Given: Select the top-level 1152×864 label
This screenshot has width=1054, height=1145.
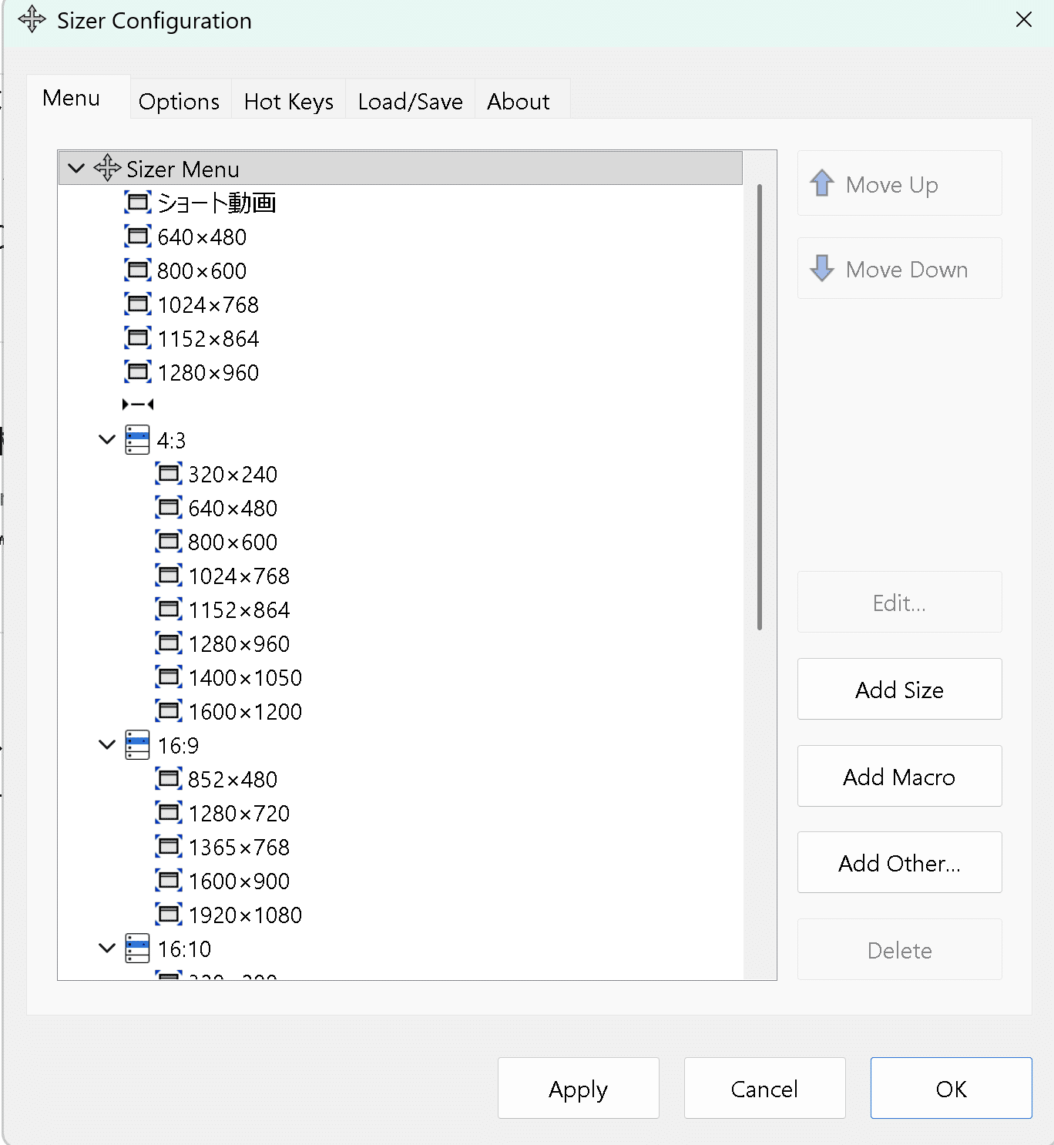Looking at the screenshot, I should coord(208,339).
